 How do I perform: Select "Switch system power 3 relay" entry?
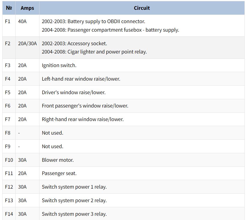[x=74, y=214]
